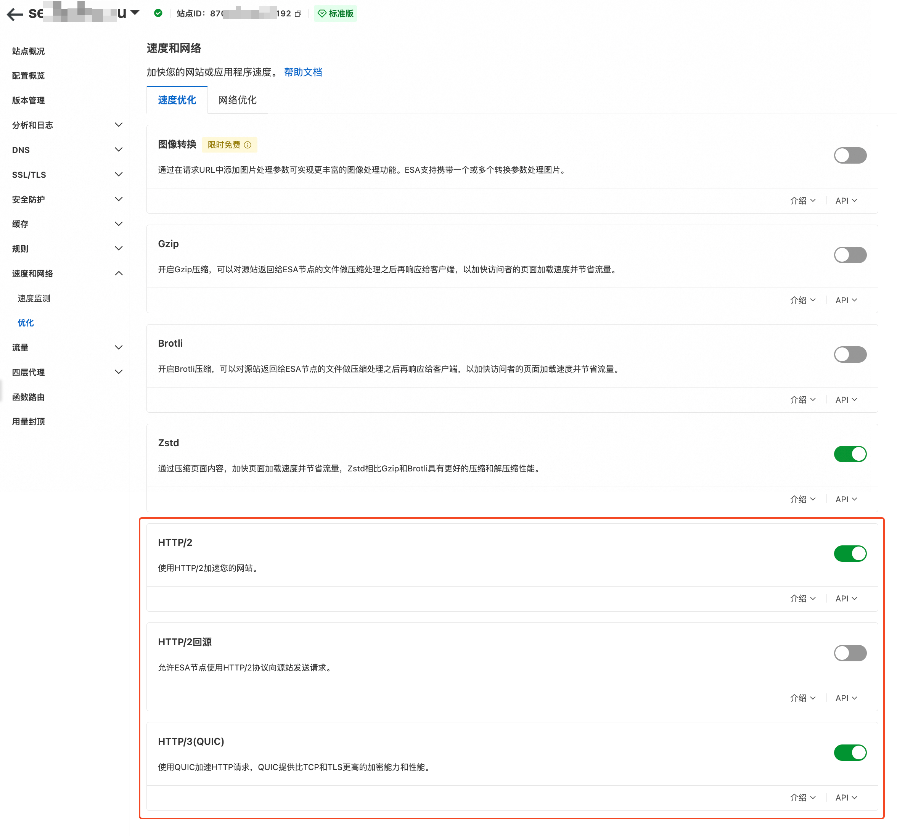
Task: Open the site name dropdown triangle
Action: click(x=135, y=13)
